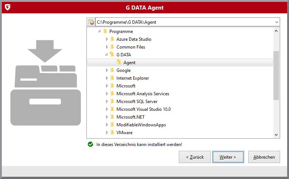Open the installation path dropdown arrow
289x179 pixels.
coord(276,22)
